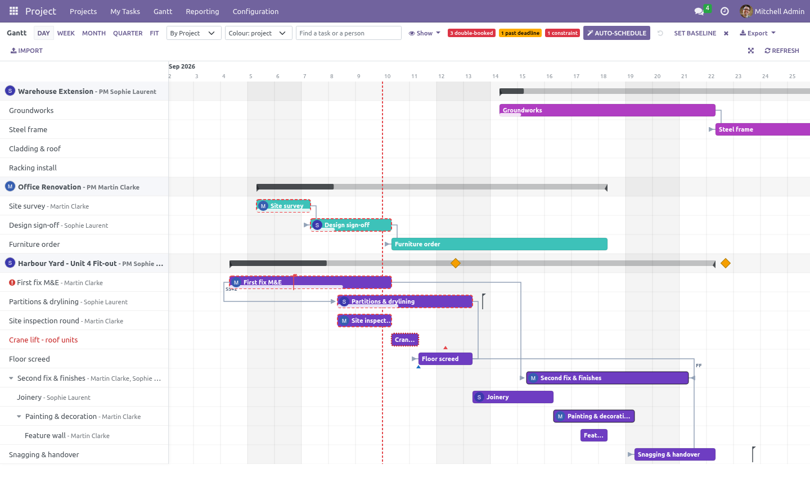Collapse Second fix & finishes group
Screen dimensions: 810x478
click(x=11, y=378)
